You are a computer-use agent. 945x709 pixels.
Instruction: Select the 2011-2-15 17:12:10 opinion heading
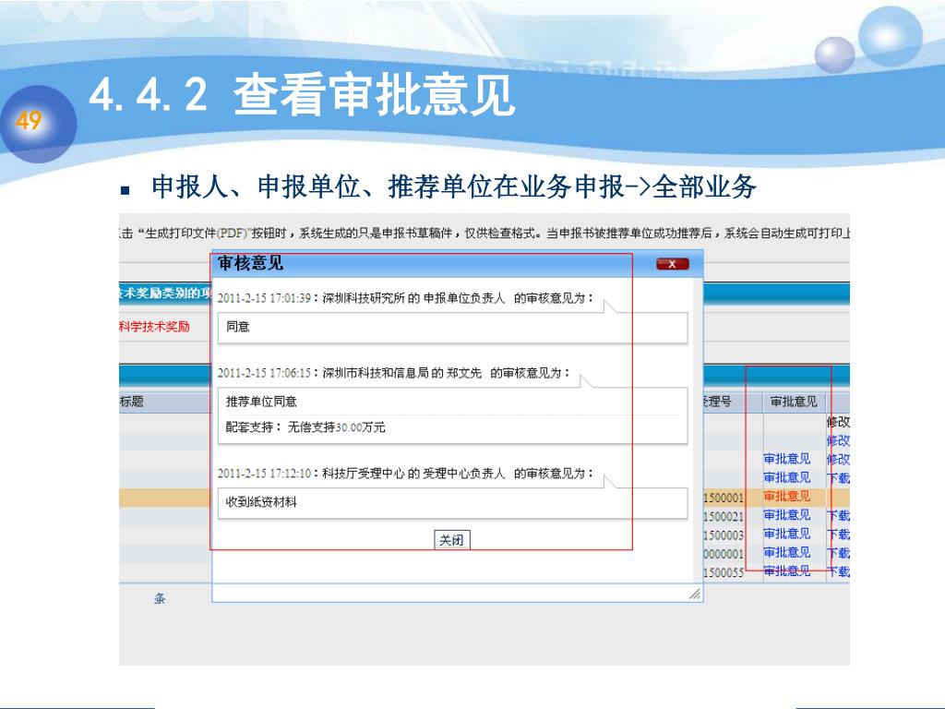coord(405,474)
